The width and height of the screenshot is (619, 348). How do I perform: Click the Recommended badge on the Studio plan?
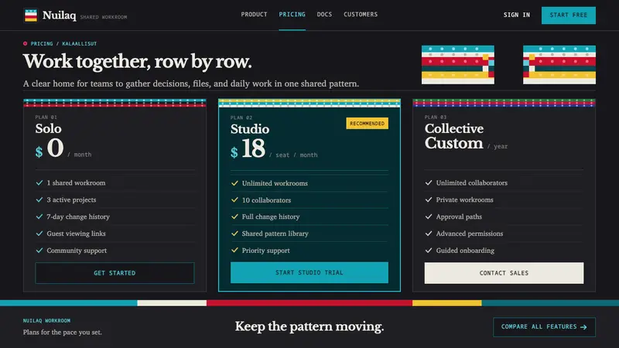coord(367,124)
